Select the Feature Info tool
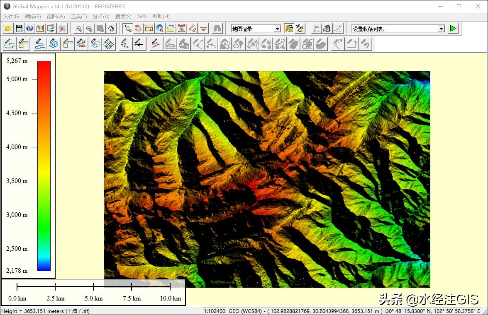Viewport: 488px width, 315px height. pos(160,29)
